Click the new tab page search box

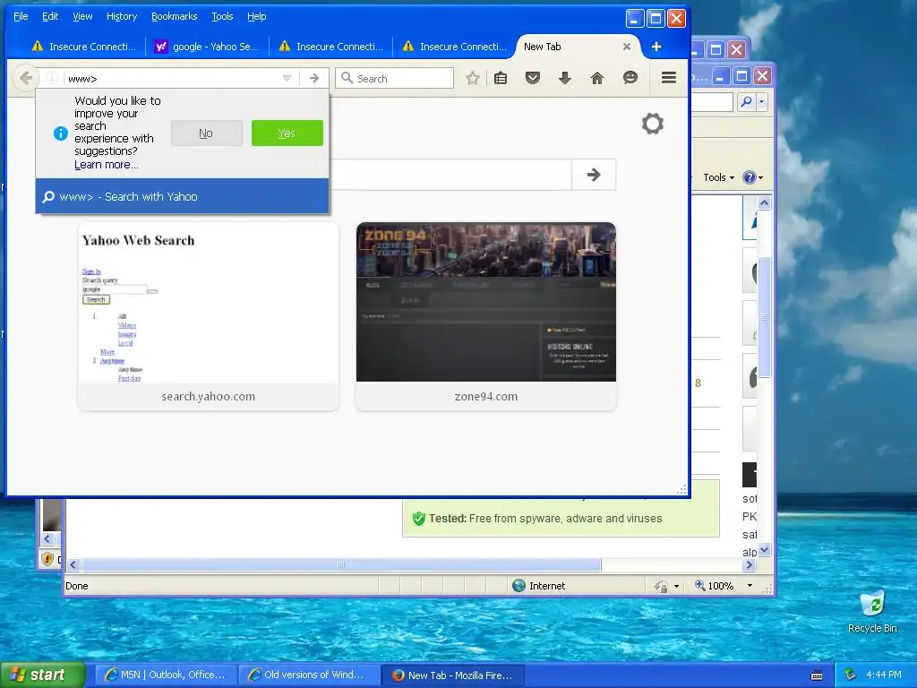[450, 175]
